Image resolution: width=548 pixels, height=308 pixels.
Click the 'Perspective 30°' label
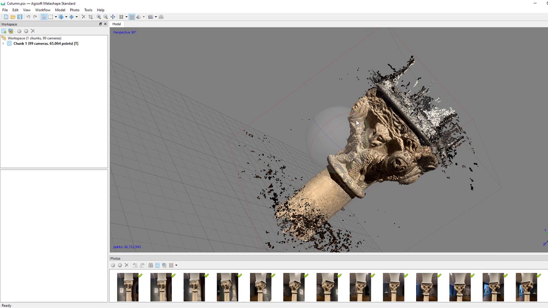point(125,33)
